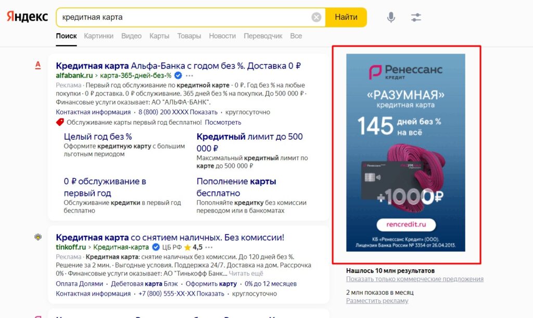Clear the search field text

click(x=316, y=17)
